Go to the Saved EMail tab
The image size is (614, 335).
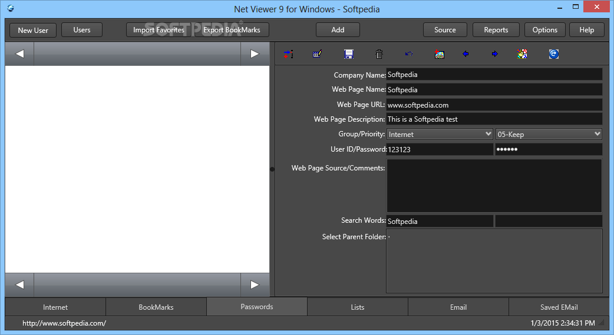click(x=559, y=307)
